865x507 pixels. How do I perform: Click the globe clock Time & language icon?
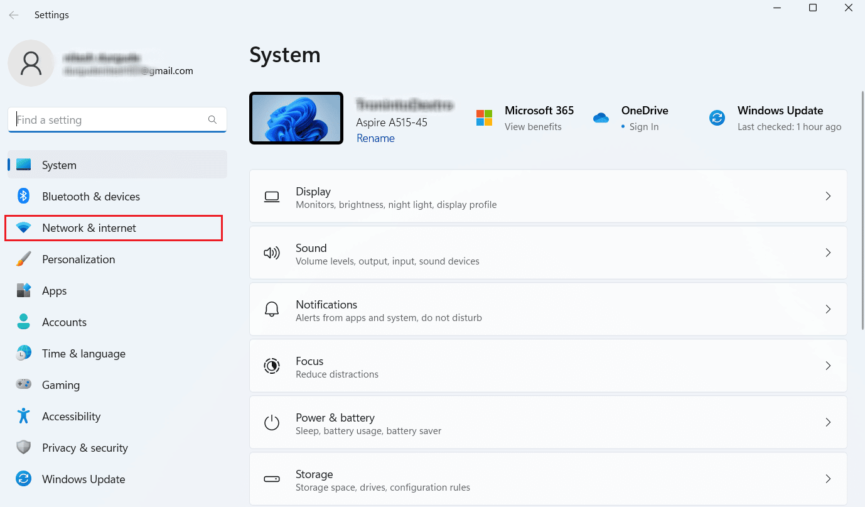(24, 354)
